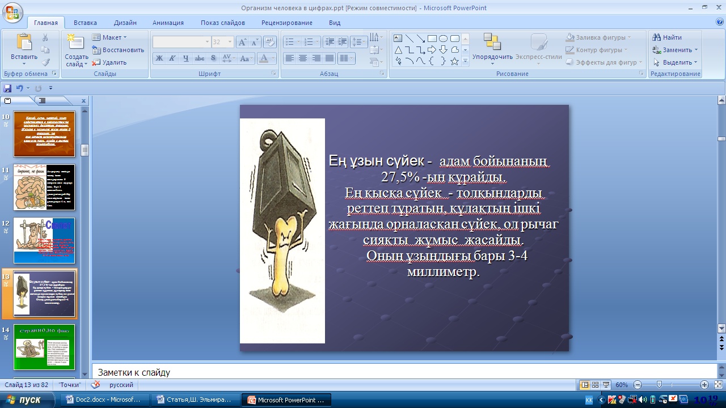Toggle strikethrough abc formatting
This screenshot has height=408, width=726.
pyautogui.click(x=199, y=58)
